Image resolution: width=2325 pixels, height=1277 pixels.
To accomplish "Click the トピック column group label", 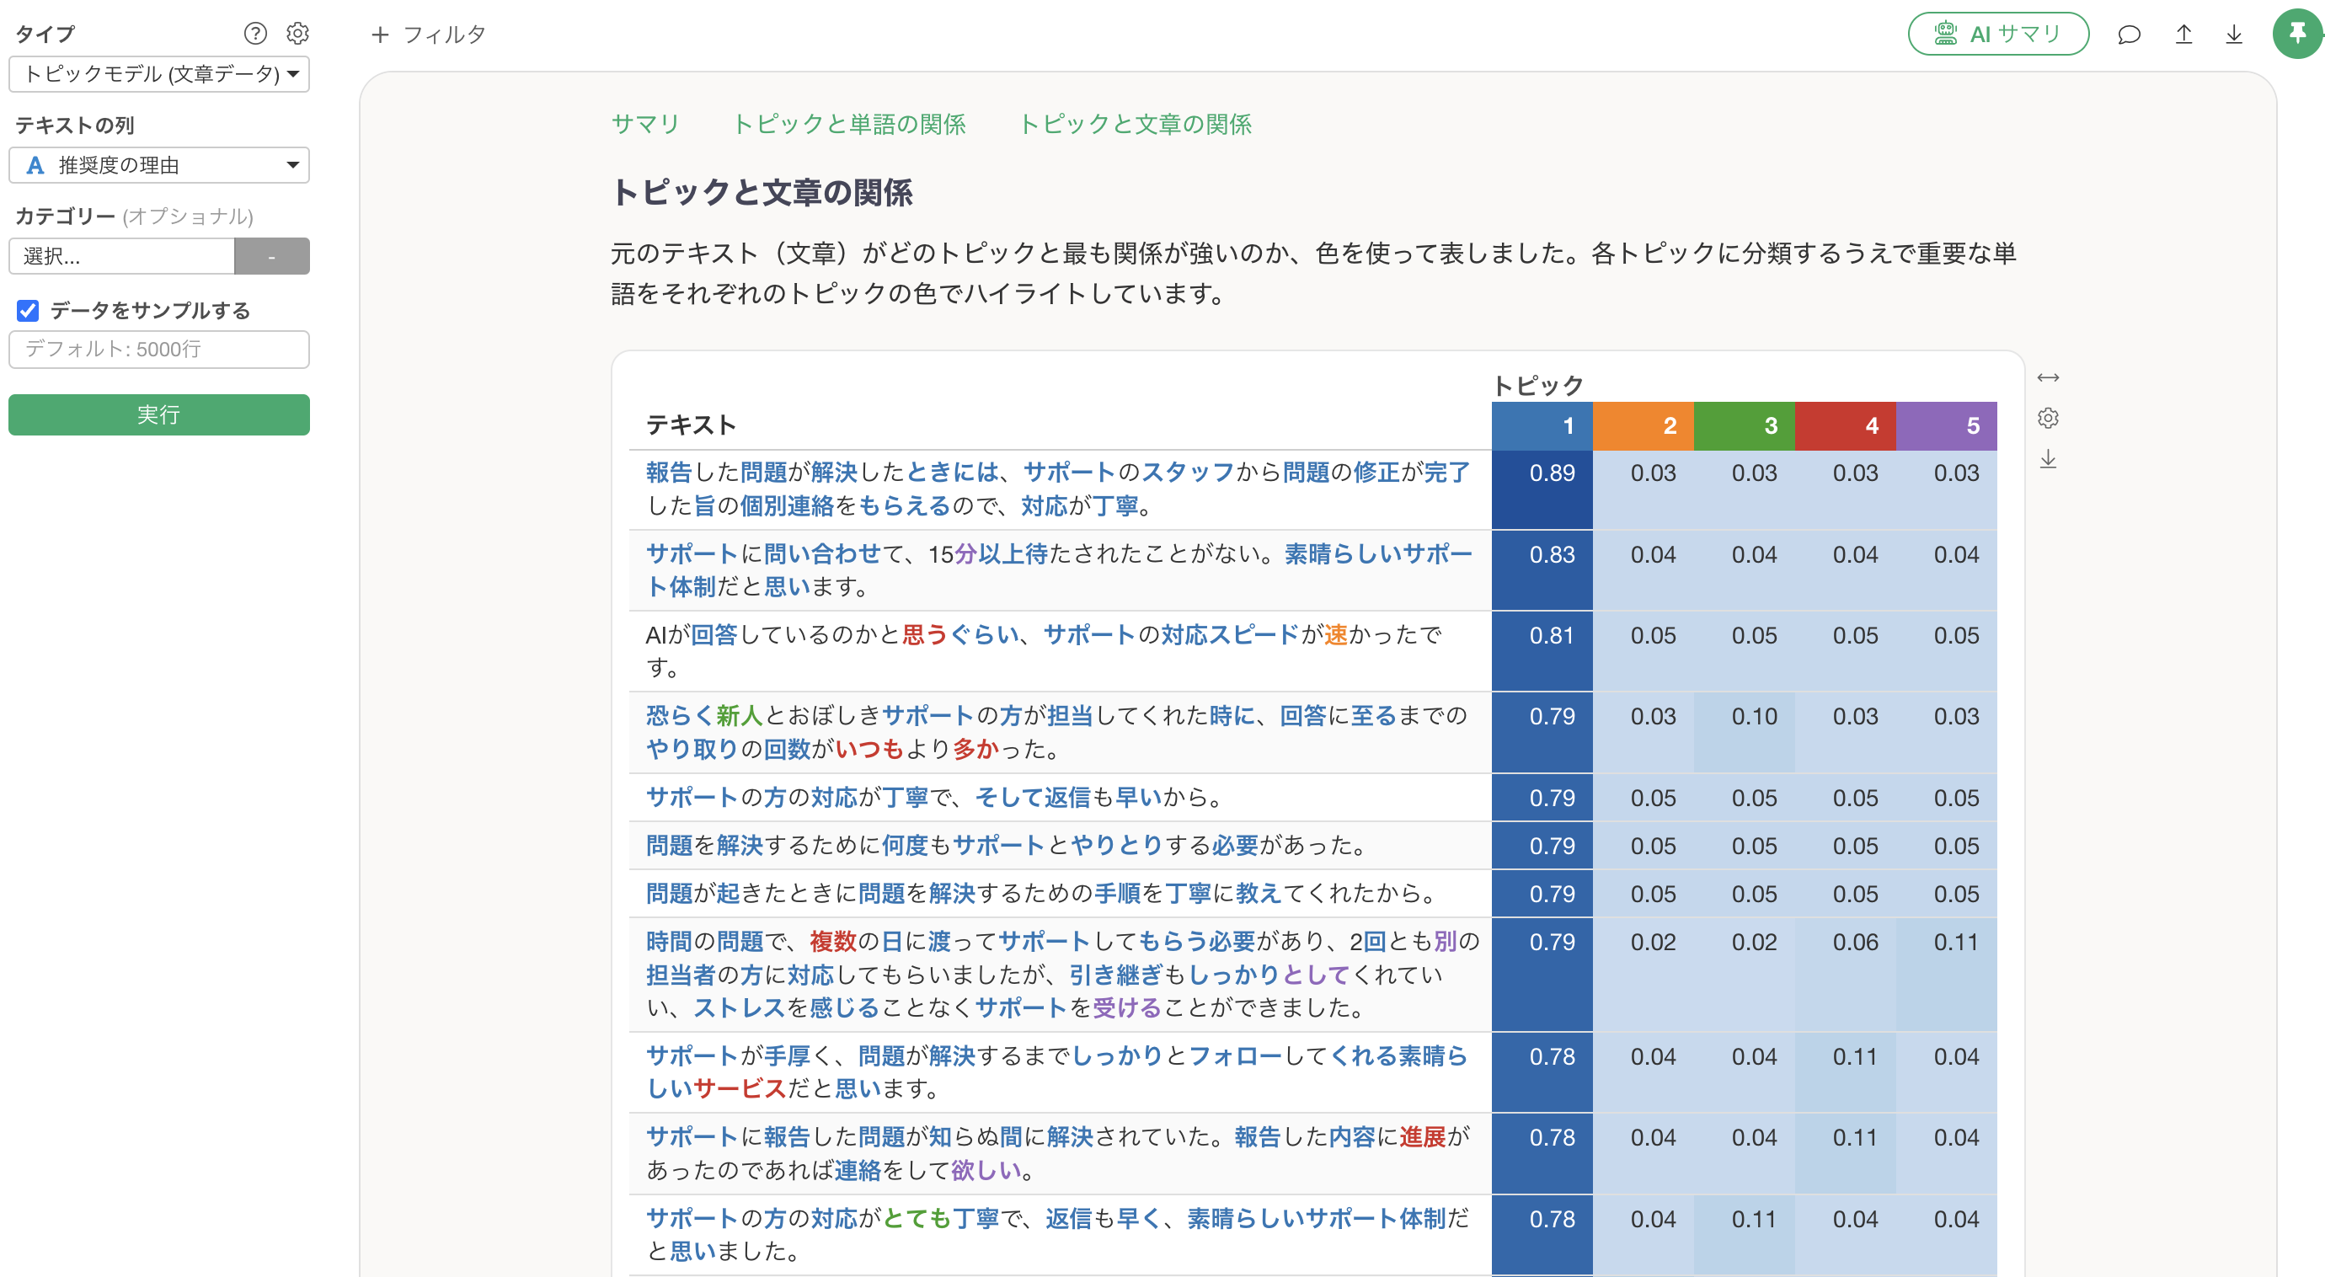I will [1538, 387].
